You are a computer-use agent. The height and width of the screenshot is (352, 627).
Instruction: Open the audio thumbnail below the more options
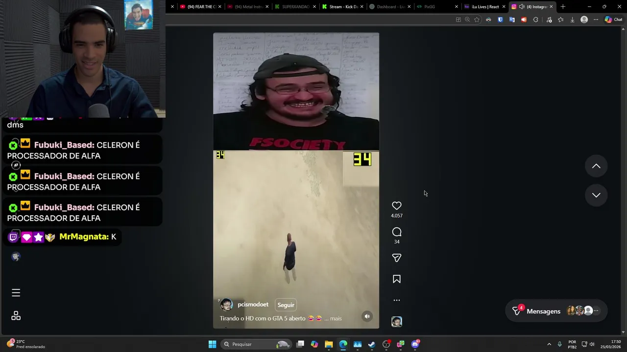tap(397, 321)
